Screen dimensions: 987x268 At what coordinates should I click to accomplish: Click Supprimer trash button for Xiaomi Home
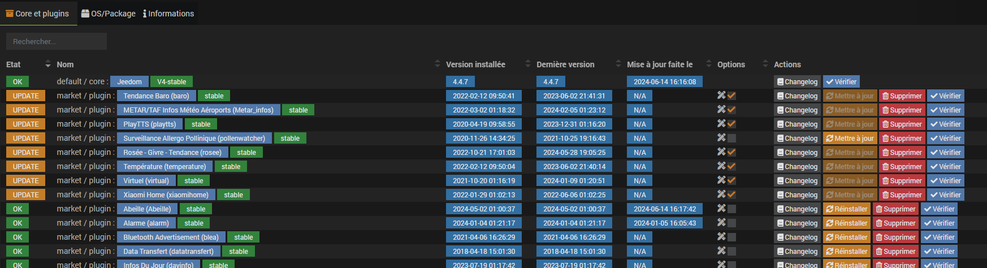(x=902, y=195)
